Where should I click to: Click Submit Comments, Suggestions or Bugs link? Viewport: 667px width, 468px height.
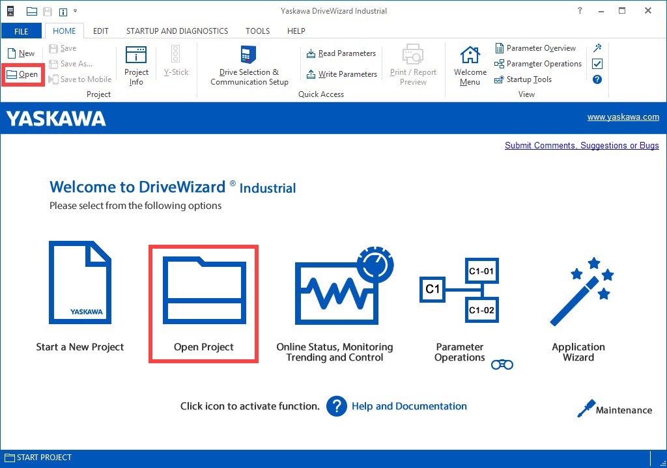(582, 145)
